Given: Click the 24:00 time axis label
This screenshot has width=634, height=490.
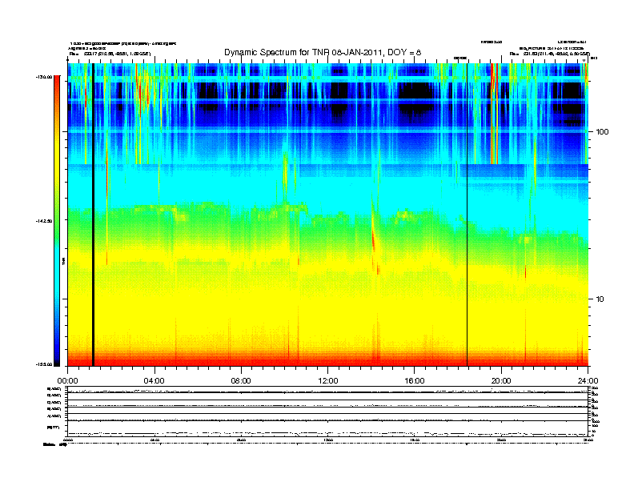Looking at the screenshot, I should click(x=588, y=381).
